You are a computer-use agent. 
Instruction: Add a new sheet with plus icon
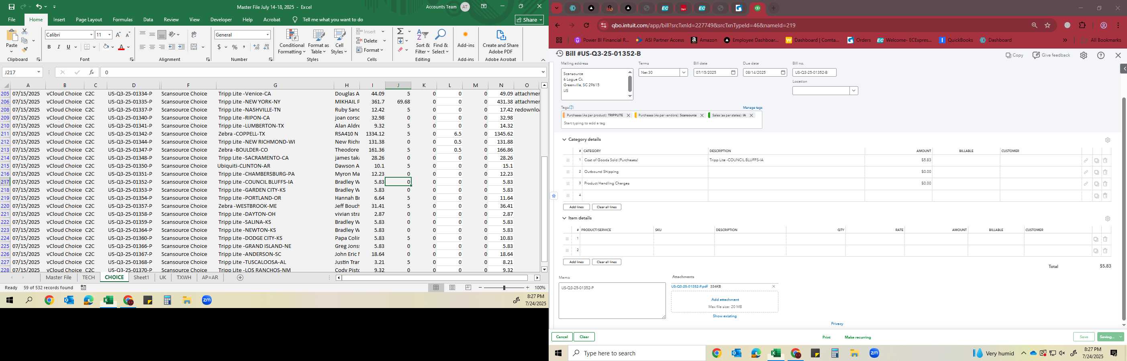coord(240,278)
